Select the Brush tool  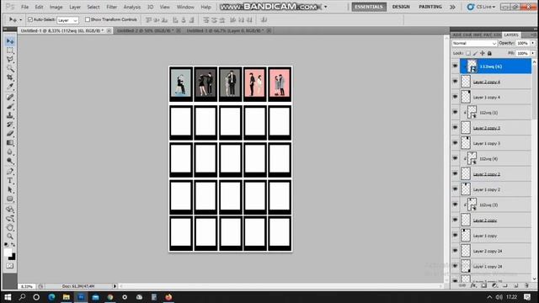pos(10,106)
